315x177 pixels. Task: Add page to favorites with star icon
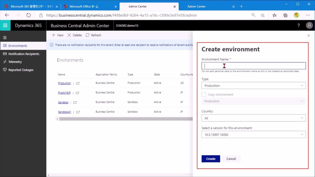(x=262, y=15)
